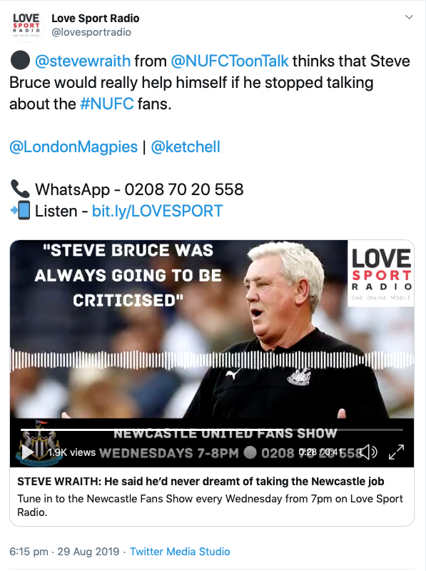426x571 pixels.
Task: Expand the video to fullscreen
Action: [396, 452]
